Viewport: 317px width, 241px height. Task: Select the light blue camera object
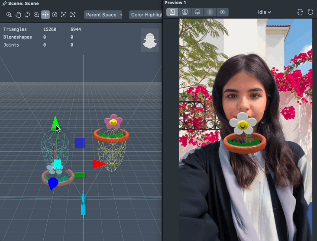(x=84, y=205)
